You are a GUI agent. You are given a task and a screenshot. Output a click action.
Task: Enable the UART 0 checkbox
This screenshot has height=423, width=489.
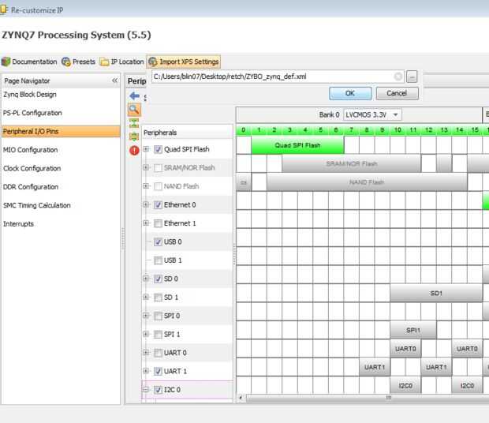coord(158,353)
